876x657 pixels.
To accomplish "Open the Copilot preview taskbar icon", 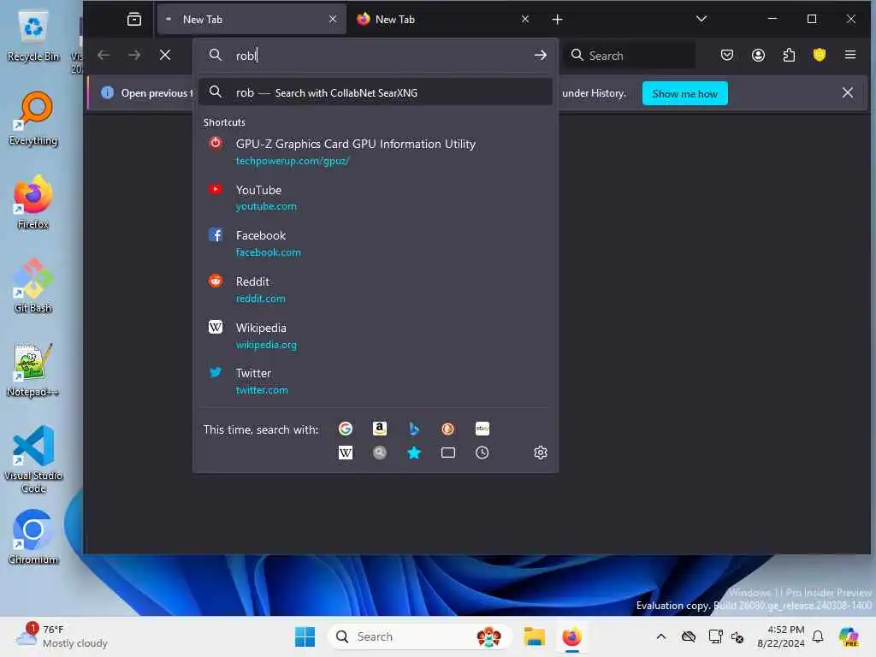I will tap(848, 636).
